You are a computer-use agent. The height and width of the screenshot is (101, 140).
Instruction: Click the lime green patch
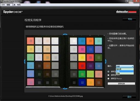pos(90,74)
